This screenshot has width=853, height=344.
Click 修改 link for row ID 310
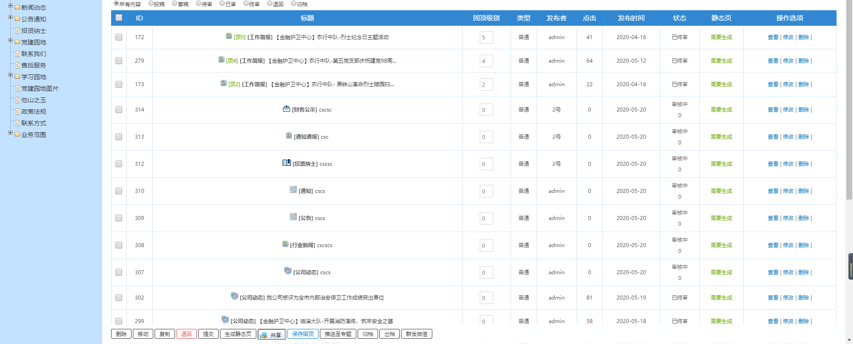[x=788, y=191]
